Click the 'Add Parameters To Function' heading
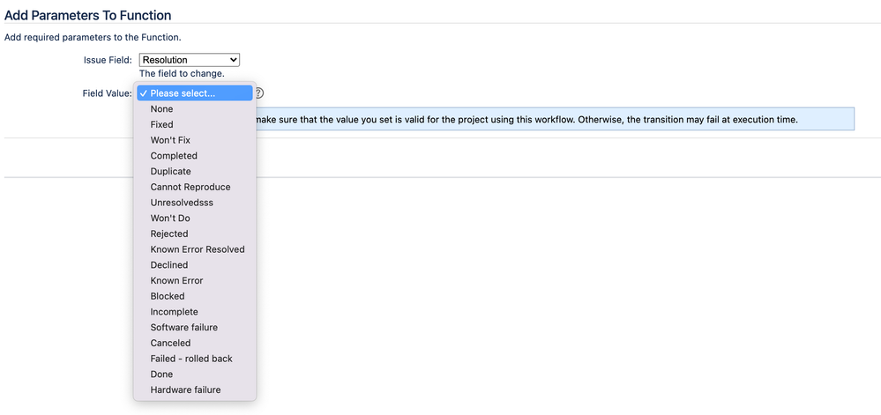881x415 pixels. (x=87, y=15)
